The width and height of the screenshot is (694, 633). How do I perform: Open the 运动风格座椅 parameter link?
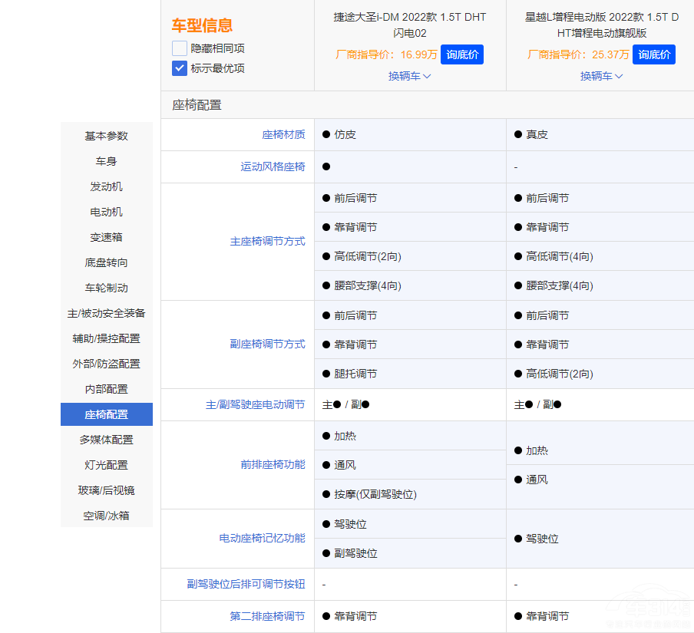(x=273, y=166)
